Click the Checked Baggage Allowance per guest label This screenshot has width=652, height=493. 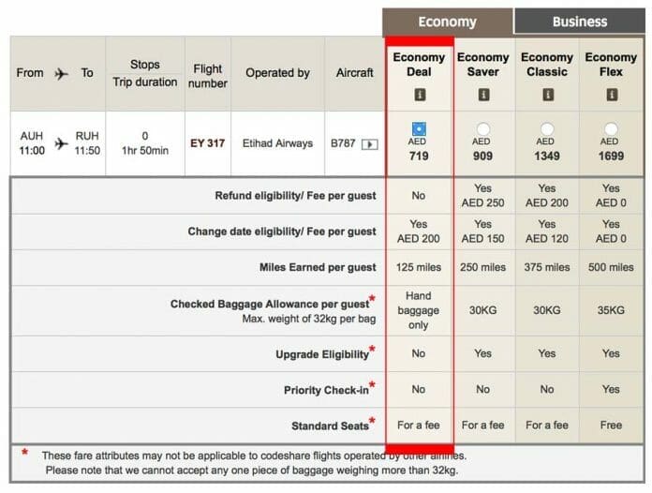click(x=270, y=304)
